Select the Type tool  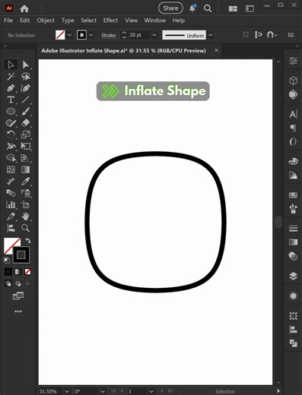[x=11, y=100]
